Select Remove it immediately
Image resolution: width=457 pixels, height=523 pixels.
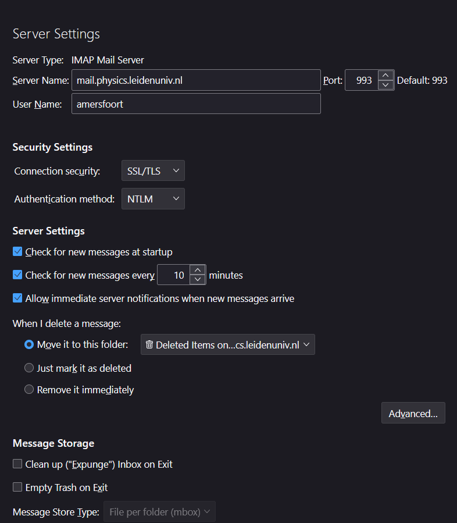pos(29,389)
